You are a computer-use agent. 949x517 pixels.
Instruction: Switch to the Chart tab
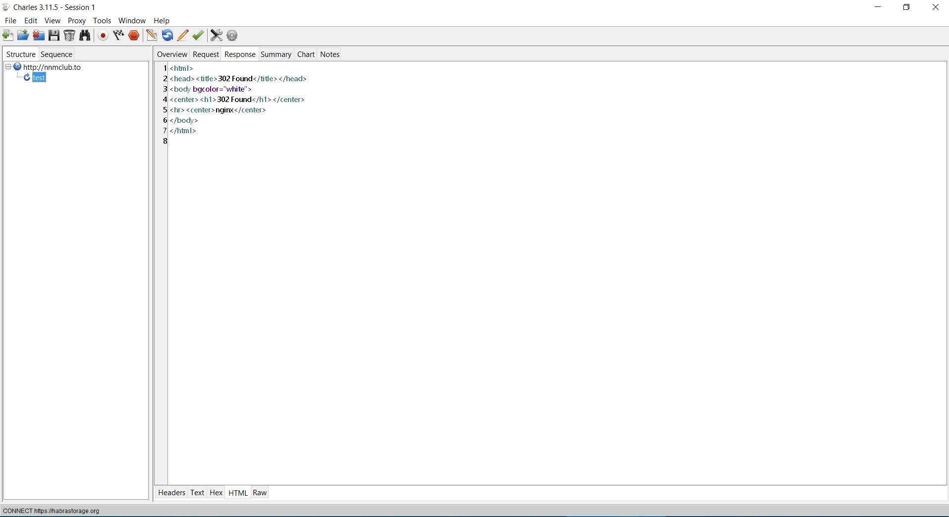click(306, 54)
